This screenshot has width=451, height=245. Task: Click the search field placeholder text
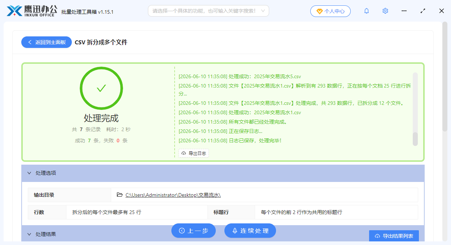(204, 11)
